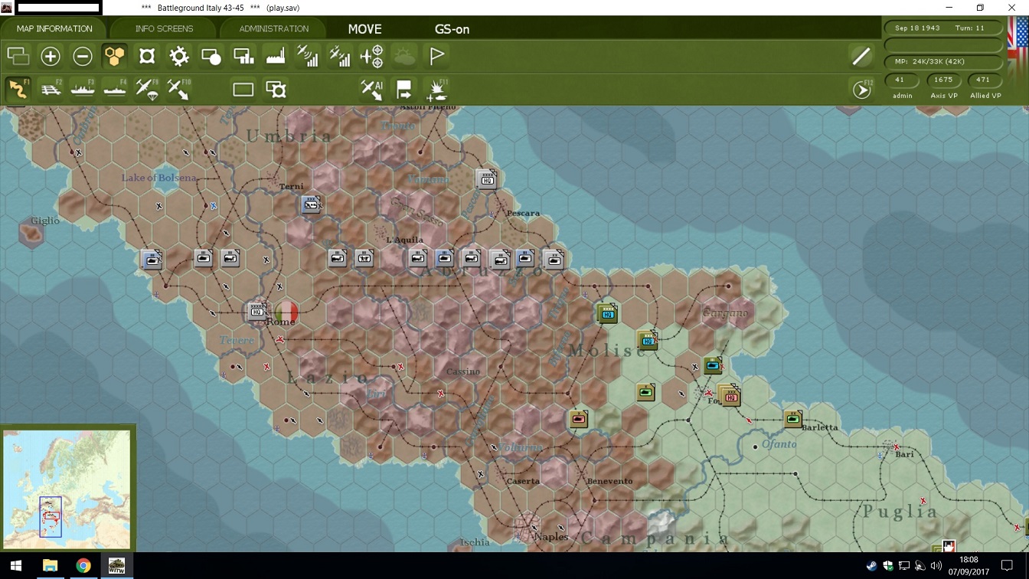Toggle the hex grid overlay
The image size is (1029, 579).
(115, 56)
